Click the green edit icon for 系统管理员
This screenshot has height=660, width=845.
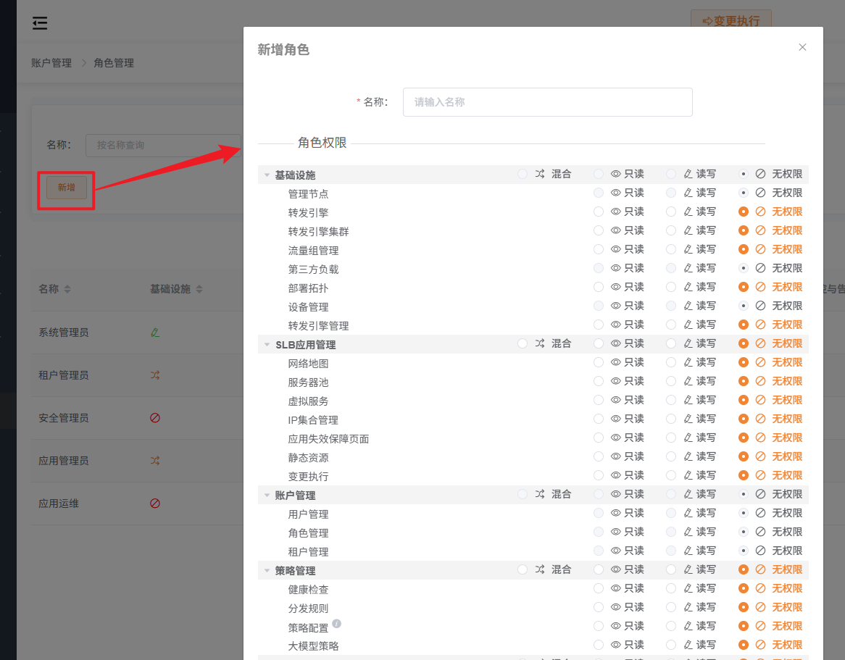click(154, 333)
